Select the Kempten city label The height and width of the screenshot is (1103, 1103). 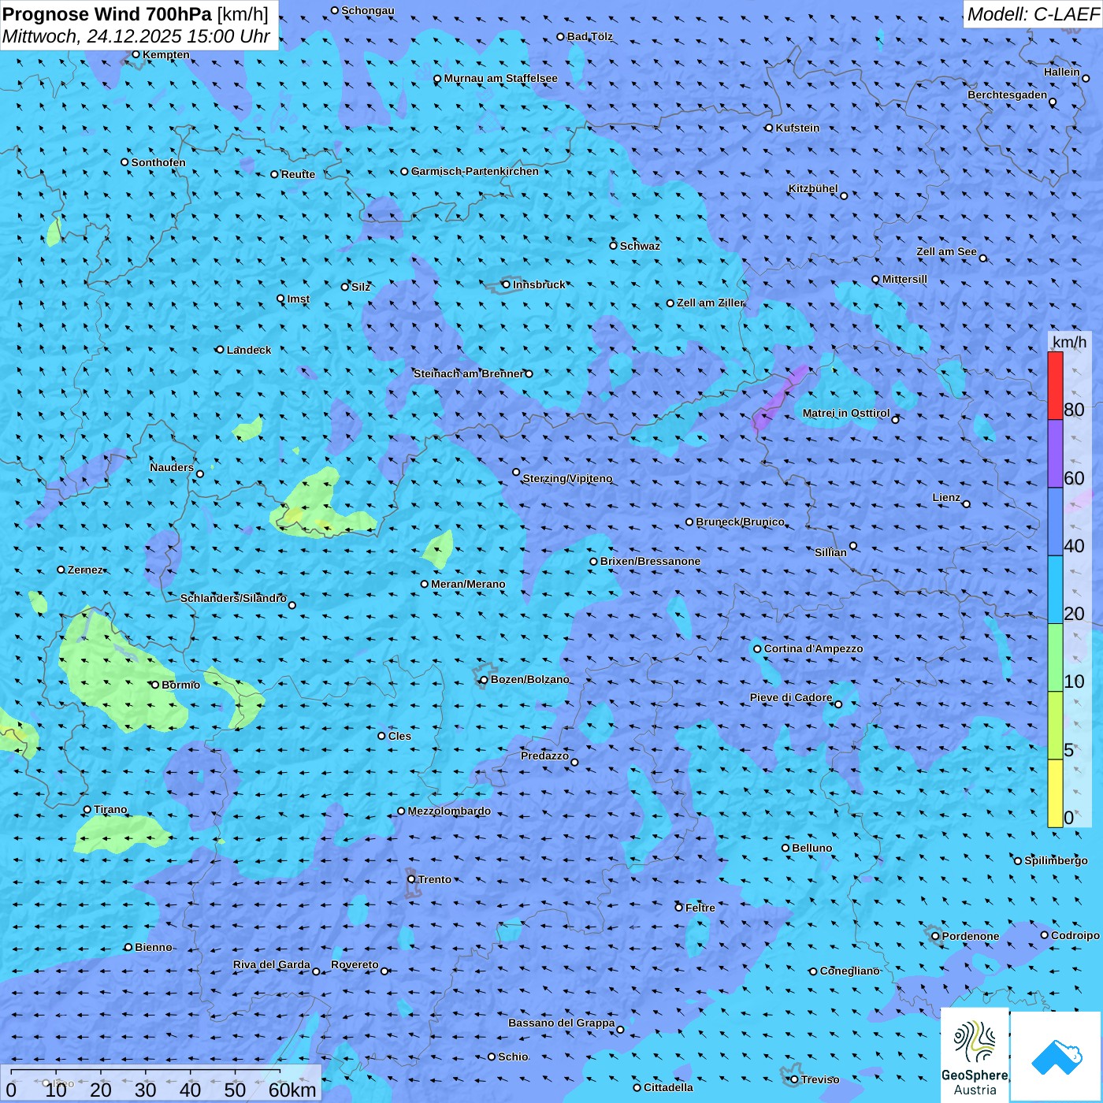[x=166, y=54]
